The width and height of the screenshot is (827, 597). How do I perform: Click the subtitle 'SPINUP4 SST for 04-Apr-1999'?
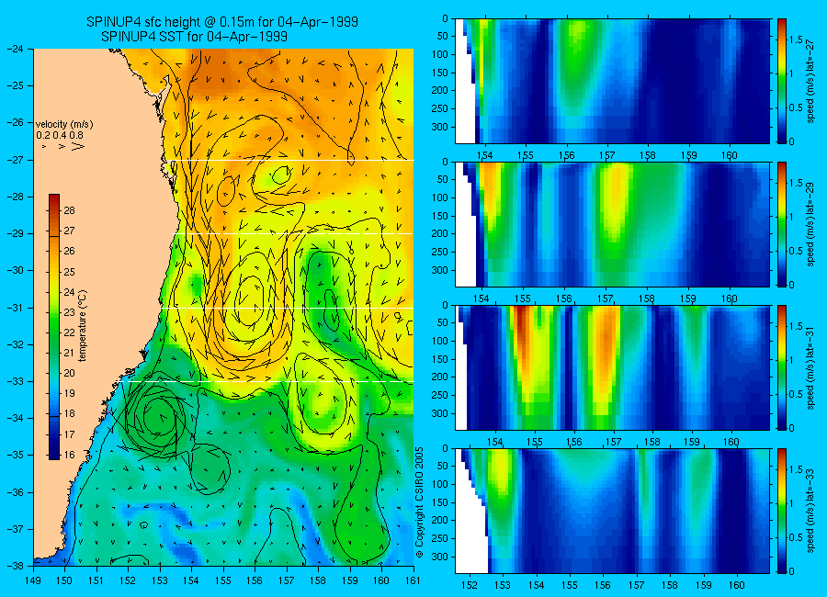click(194, 37)
